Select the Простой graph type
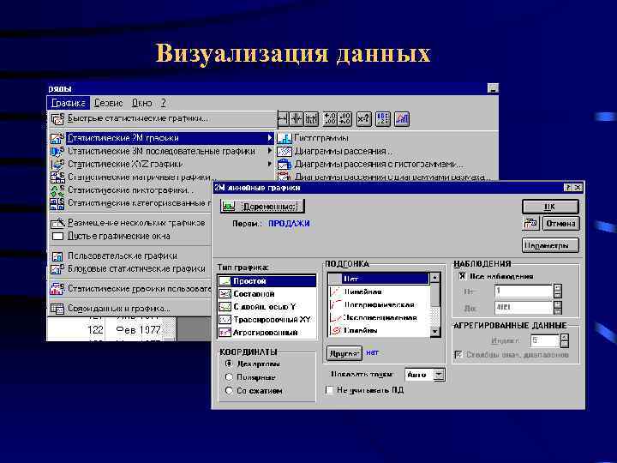Viewport: 617px width, 463px height. click(267, 280)
